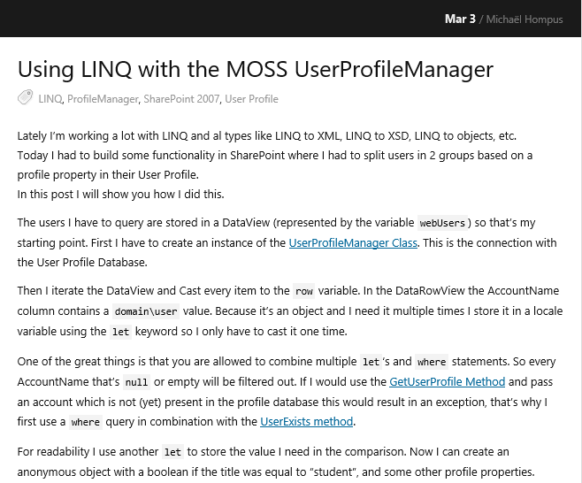Open the SharePoint 2007 tag link
Image resolution: width=582 pixels, height=483 pixels.
click(x=181, y=99)
